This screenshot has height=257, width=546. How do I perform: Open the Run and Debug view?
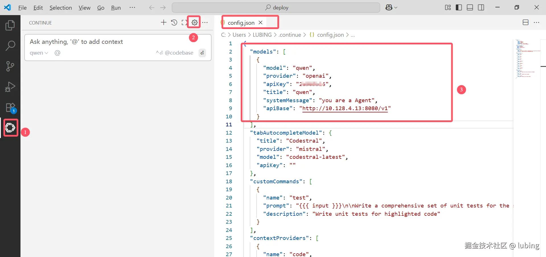coord(10,87)
